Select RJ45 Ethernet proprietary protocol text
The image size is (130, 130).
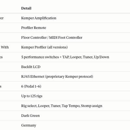pos(57,77)
